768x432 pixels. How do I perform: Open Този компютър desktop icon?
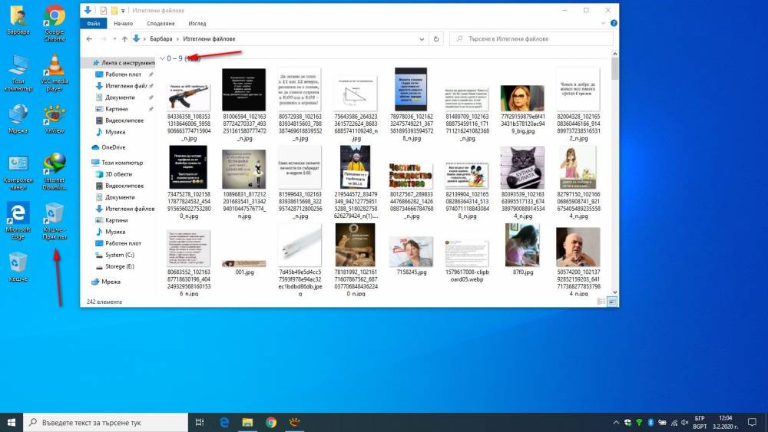(x=18, y=72)
